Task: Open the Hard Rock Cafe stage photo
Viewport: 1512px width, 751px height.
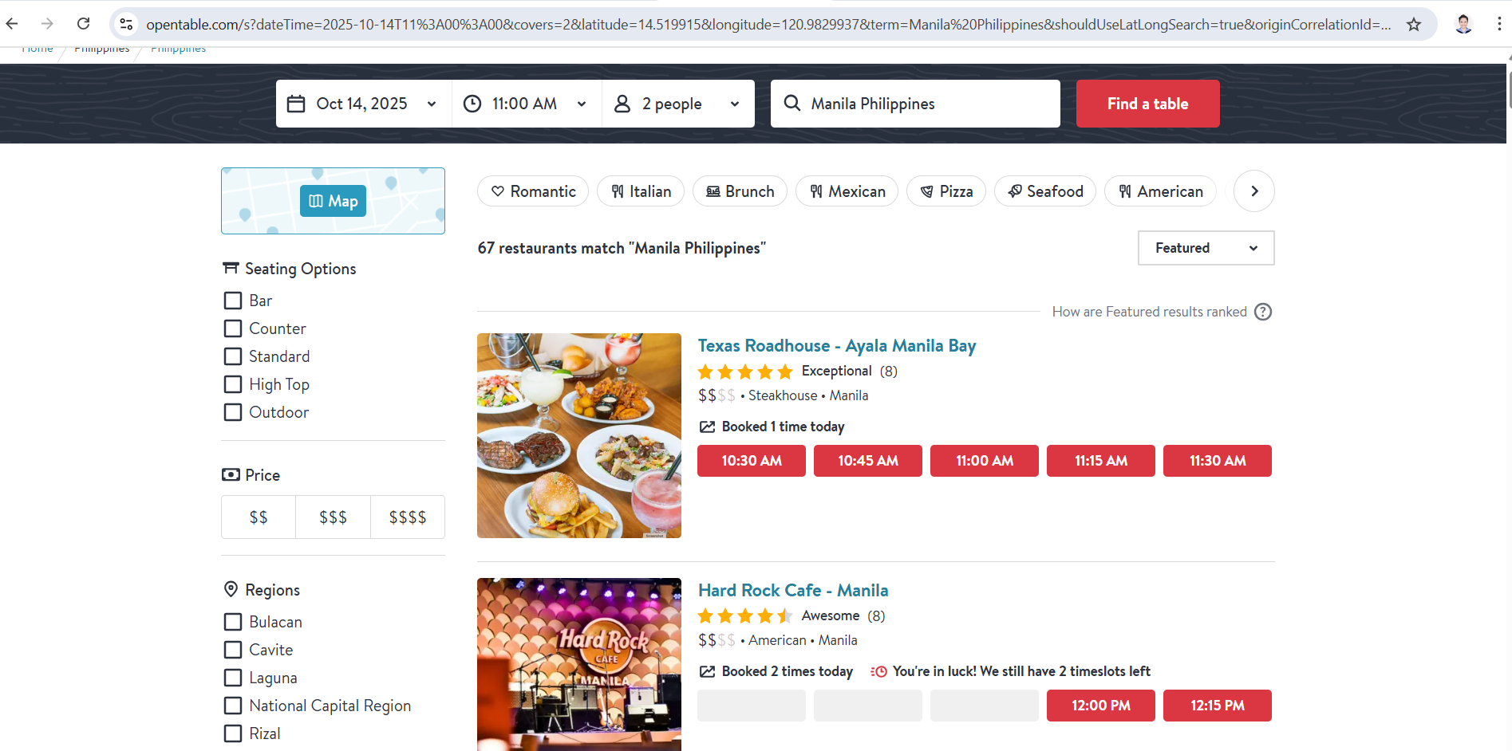Action: click(x=579, y=664)
